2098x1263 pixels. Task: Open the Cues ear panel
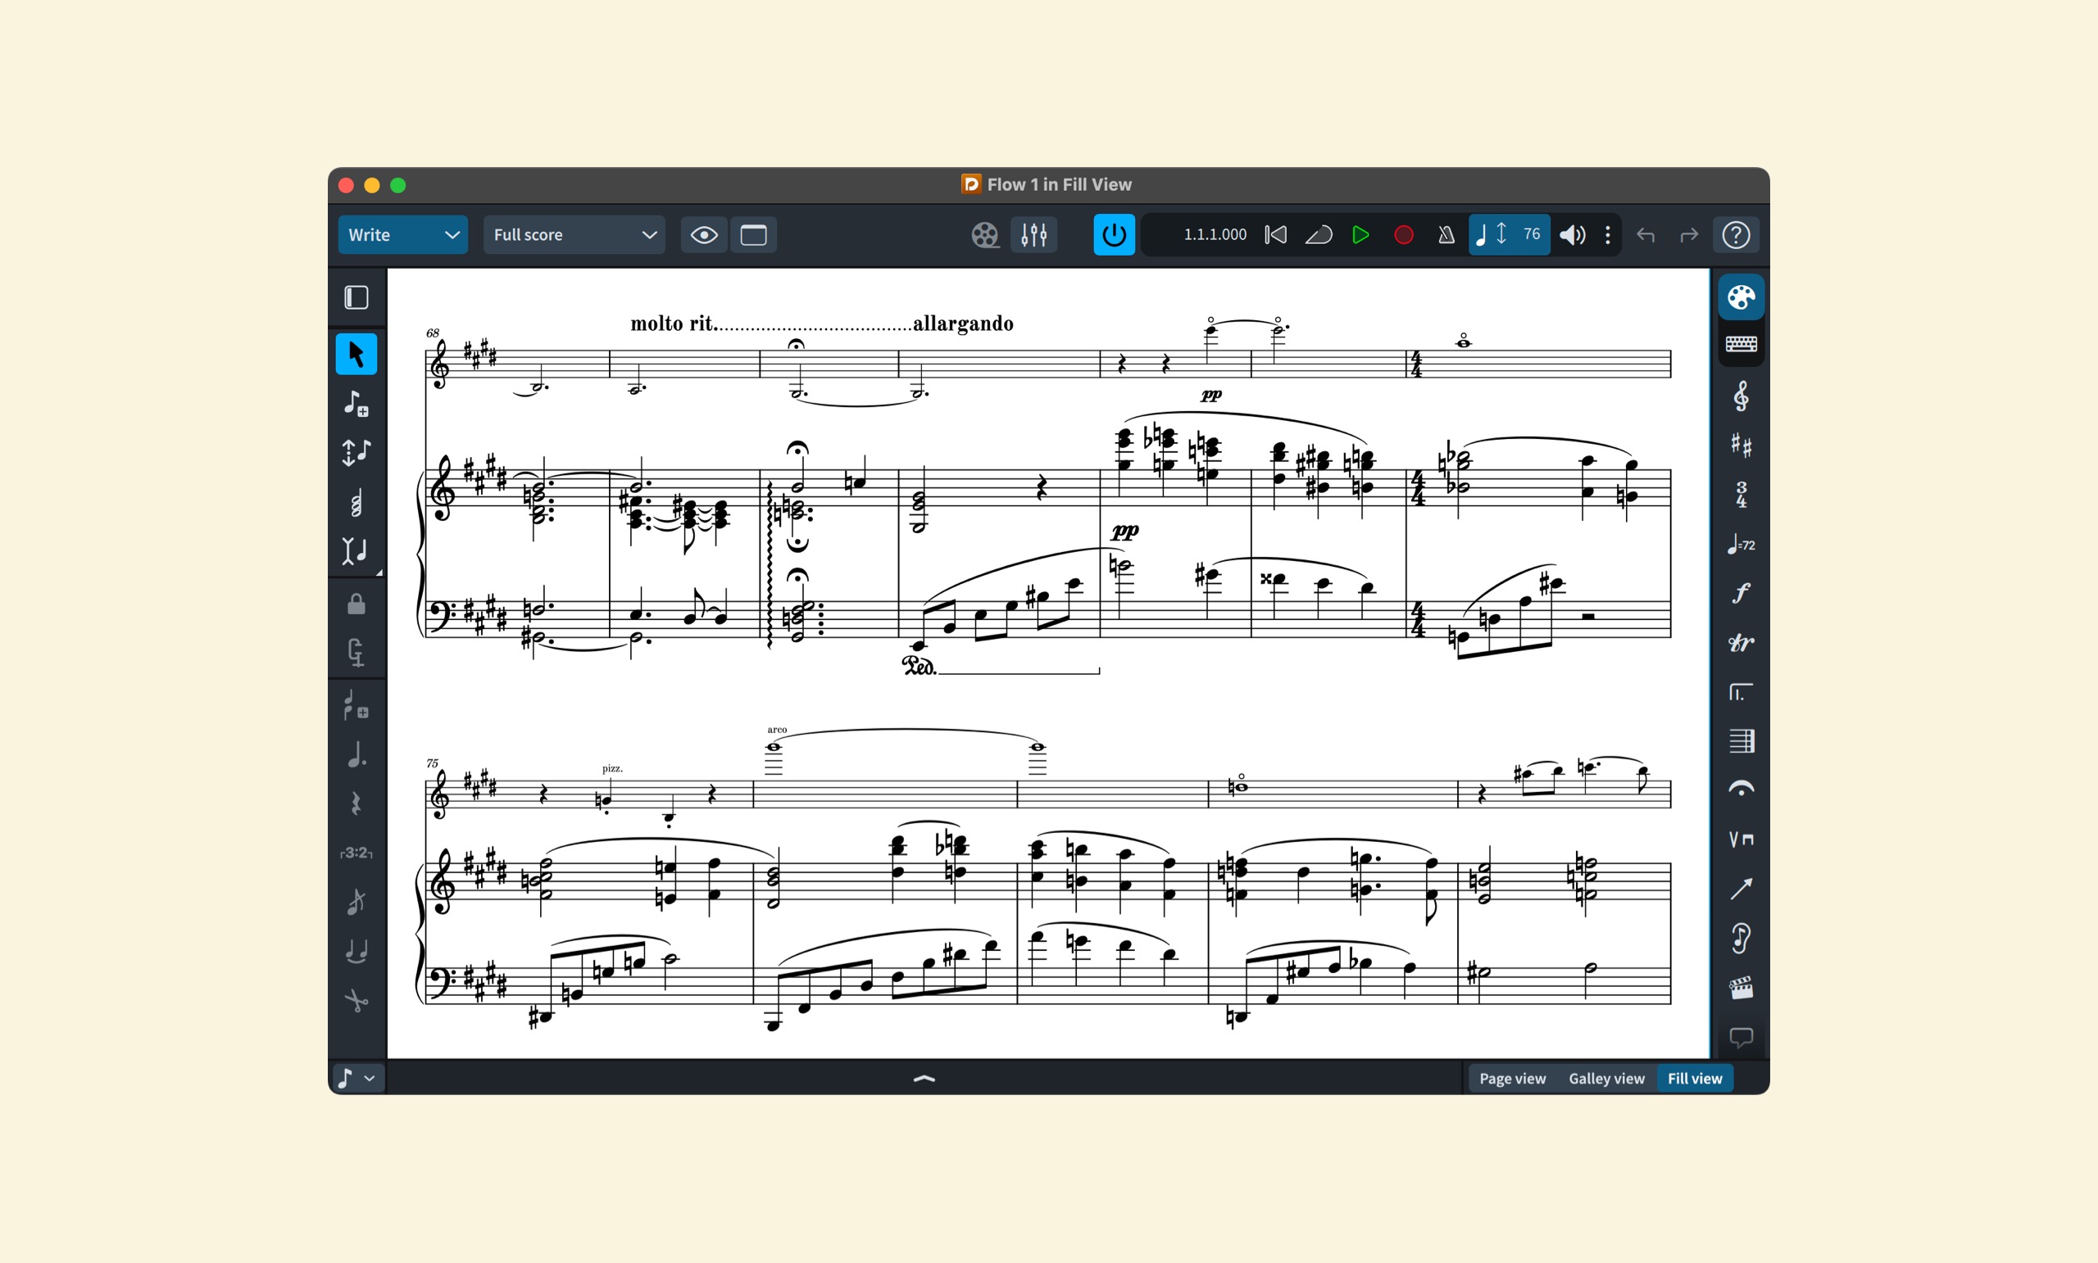tap(1741, 939)
